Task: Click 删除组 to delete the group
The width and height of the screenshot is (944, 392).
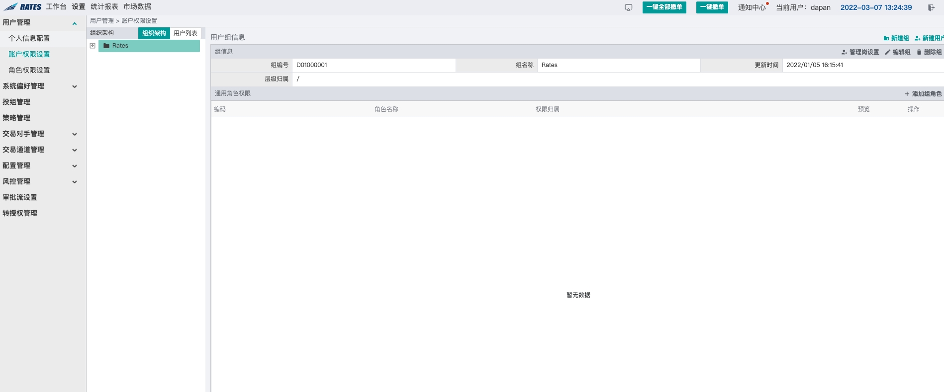Action: 929,52
